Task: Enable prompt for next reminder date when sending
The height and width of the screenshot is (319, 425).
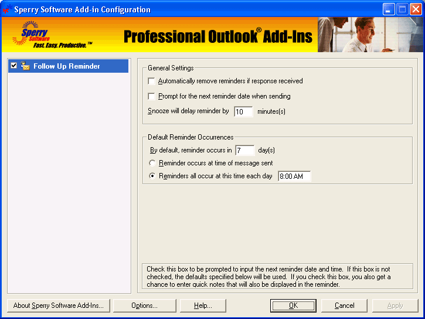Action: pos(151,96)
